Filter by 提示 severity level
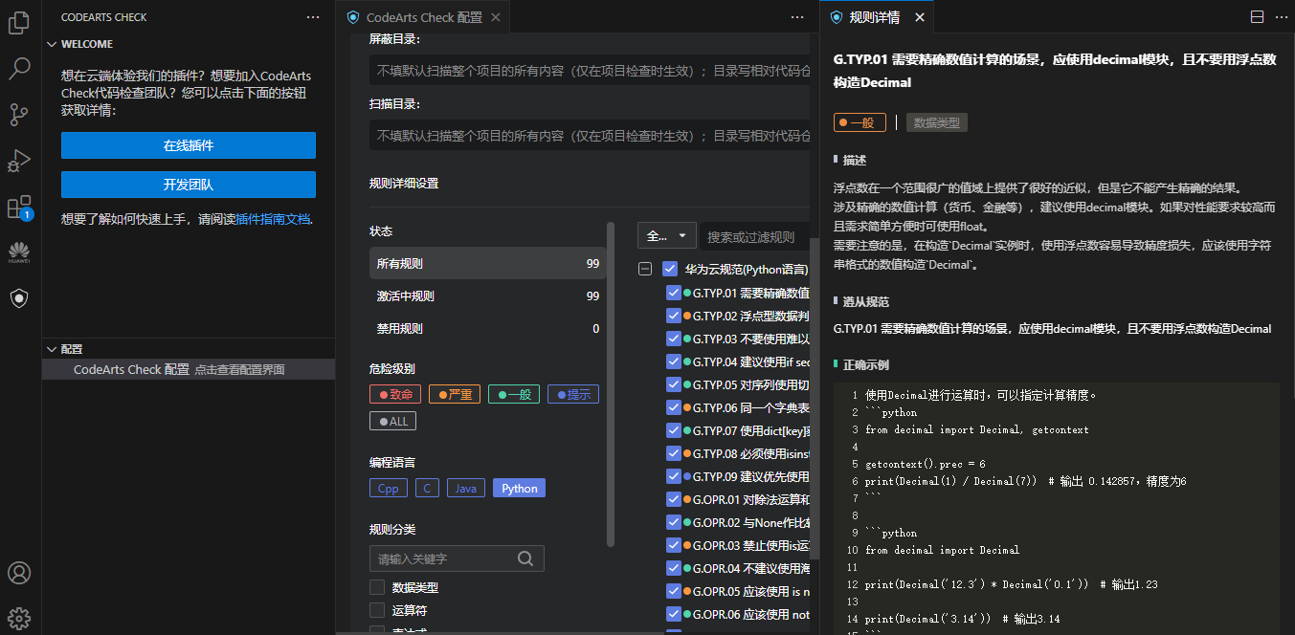Screen dimensions: 1295x635 [x=573, y=394]
